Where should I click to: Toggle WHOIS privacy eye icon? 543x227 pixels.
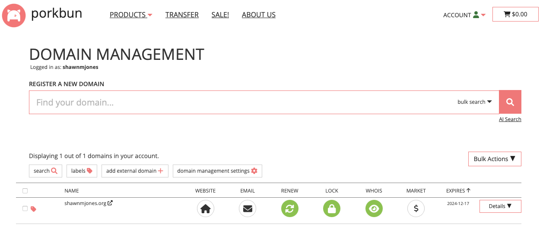pos(374,209)
